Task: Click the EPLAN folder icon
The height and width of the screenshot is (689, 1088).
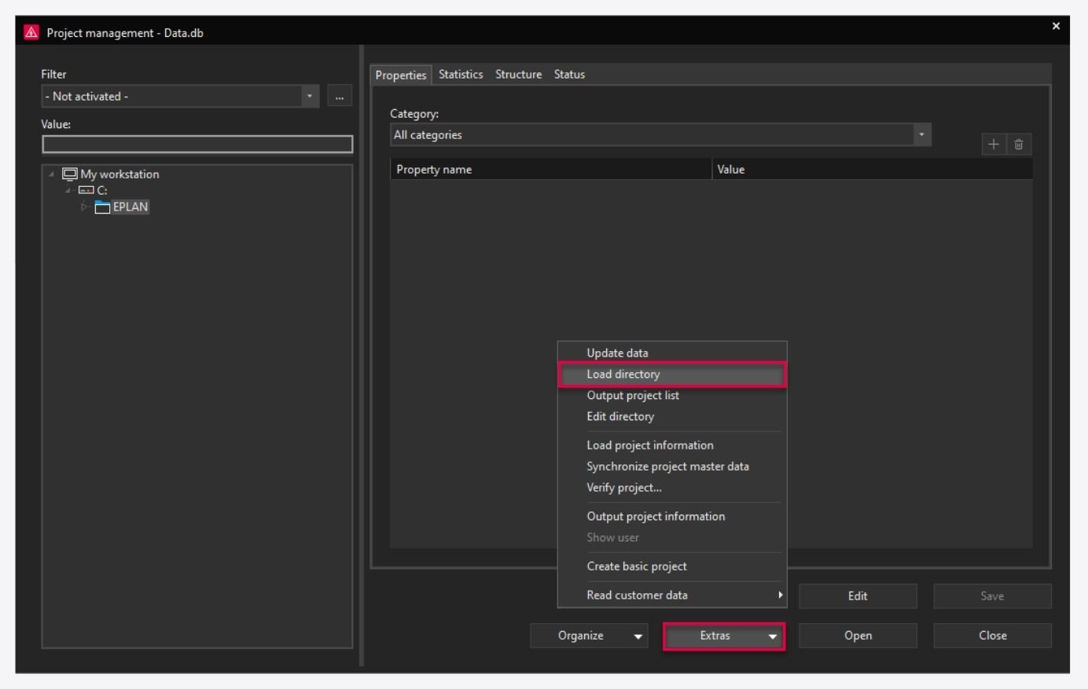Action: [102, 206]
